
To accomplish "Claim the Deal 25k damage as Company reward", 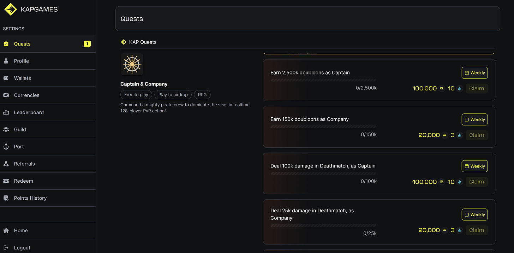I will 477,230.
